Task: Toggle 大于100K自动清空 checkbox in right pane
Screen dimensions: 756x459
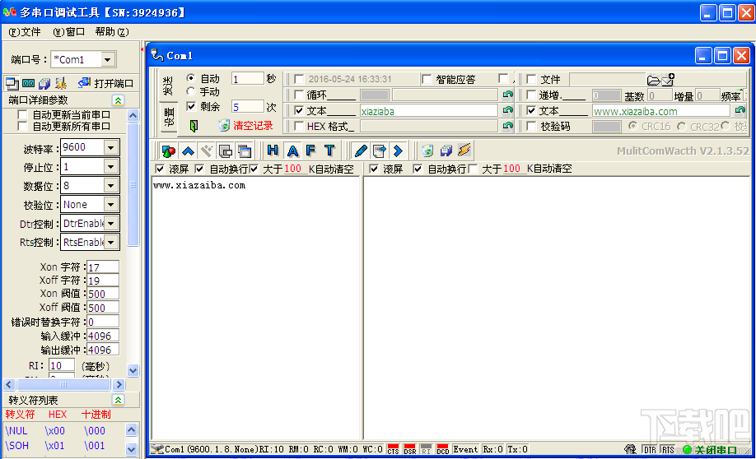Action: (x=473, y=169)
